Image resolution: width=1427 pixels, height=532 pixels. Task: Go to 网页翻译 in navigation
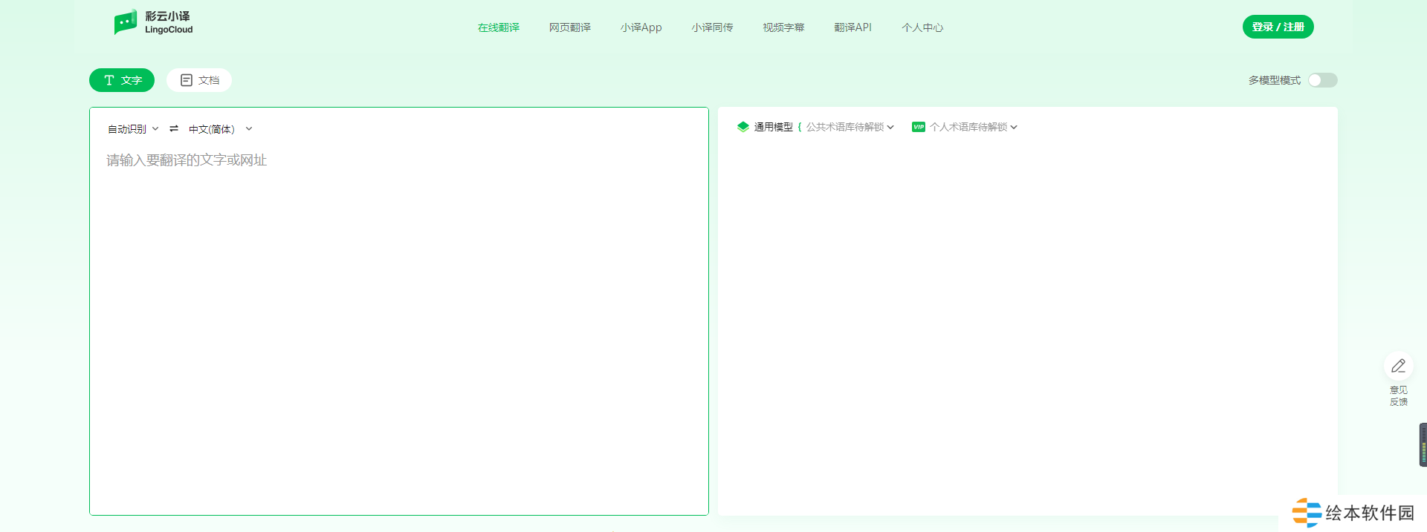569,27
